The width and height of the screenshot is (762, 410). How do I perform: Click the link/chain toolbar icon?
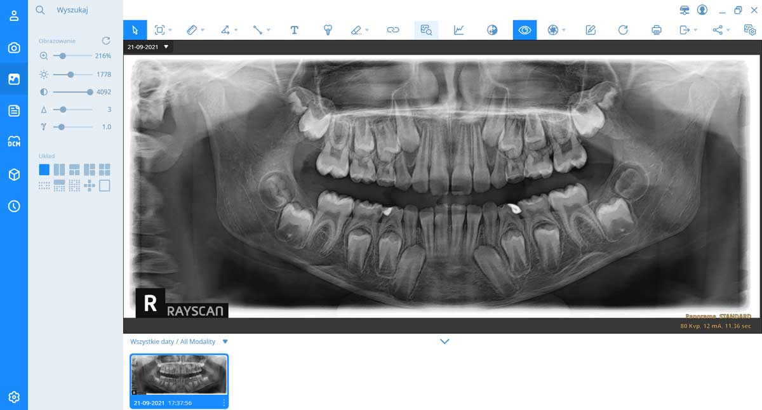pyautogui.click(x=393, y=30)
